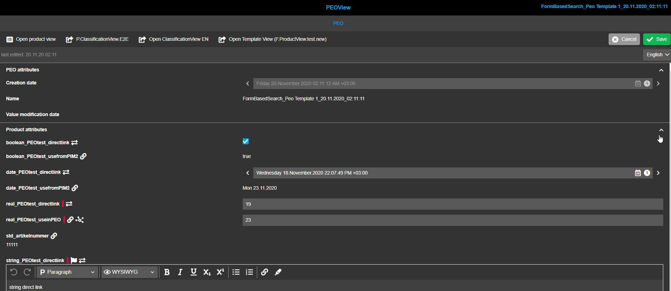The height and width of the screenshot is (291, 671).
Task: Click into the 'string direct link' editor text
Action: click(26, 287)
